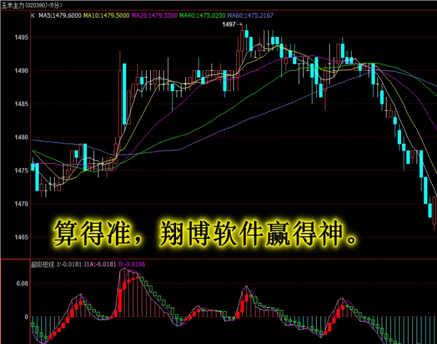The image size is (437, 344).
Task: Click the 1490 price axis label
Action: [x=21, y=71]
